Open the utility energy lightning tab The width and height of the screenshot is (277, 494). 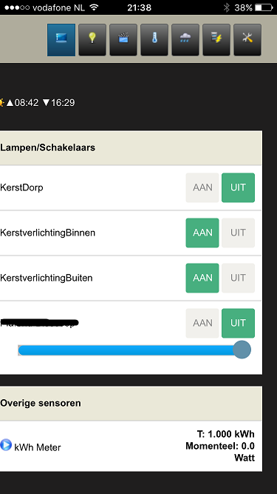[216, 40]
